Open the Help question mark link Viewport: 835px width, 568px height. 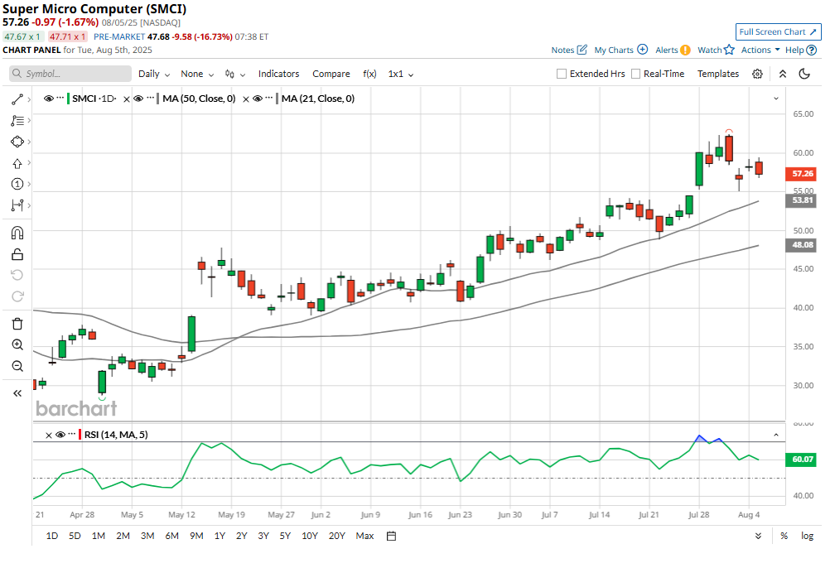coord(801,50)
